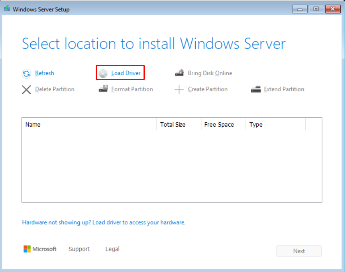Click the Type column header
Image resolution: width=345 pixels, height=272 pixels.
click(x=275, y=125)
